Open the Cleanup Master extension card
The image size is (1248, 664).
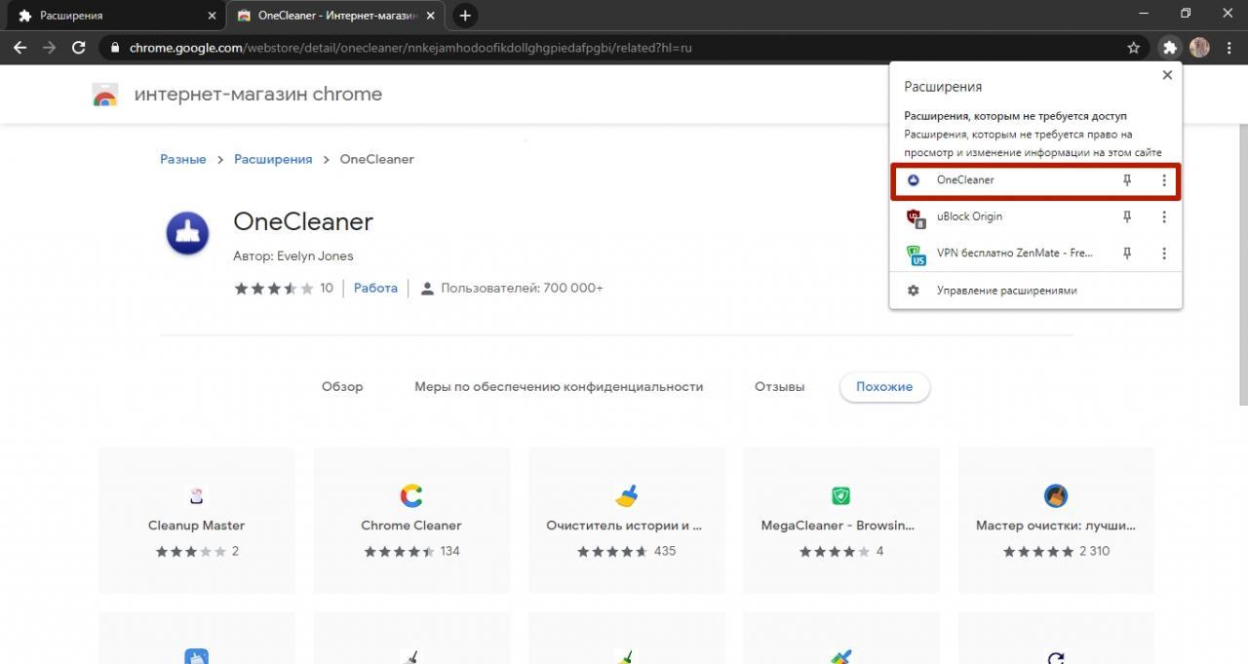pyautogui.click(x=197, y=521)
